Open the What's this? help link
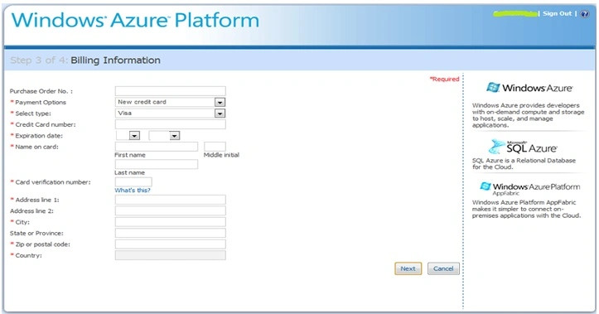The height and width of the screenshot is (314, 599). pos(133,191)
